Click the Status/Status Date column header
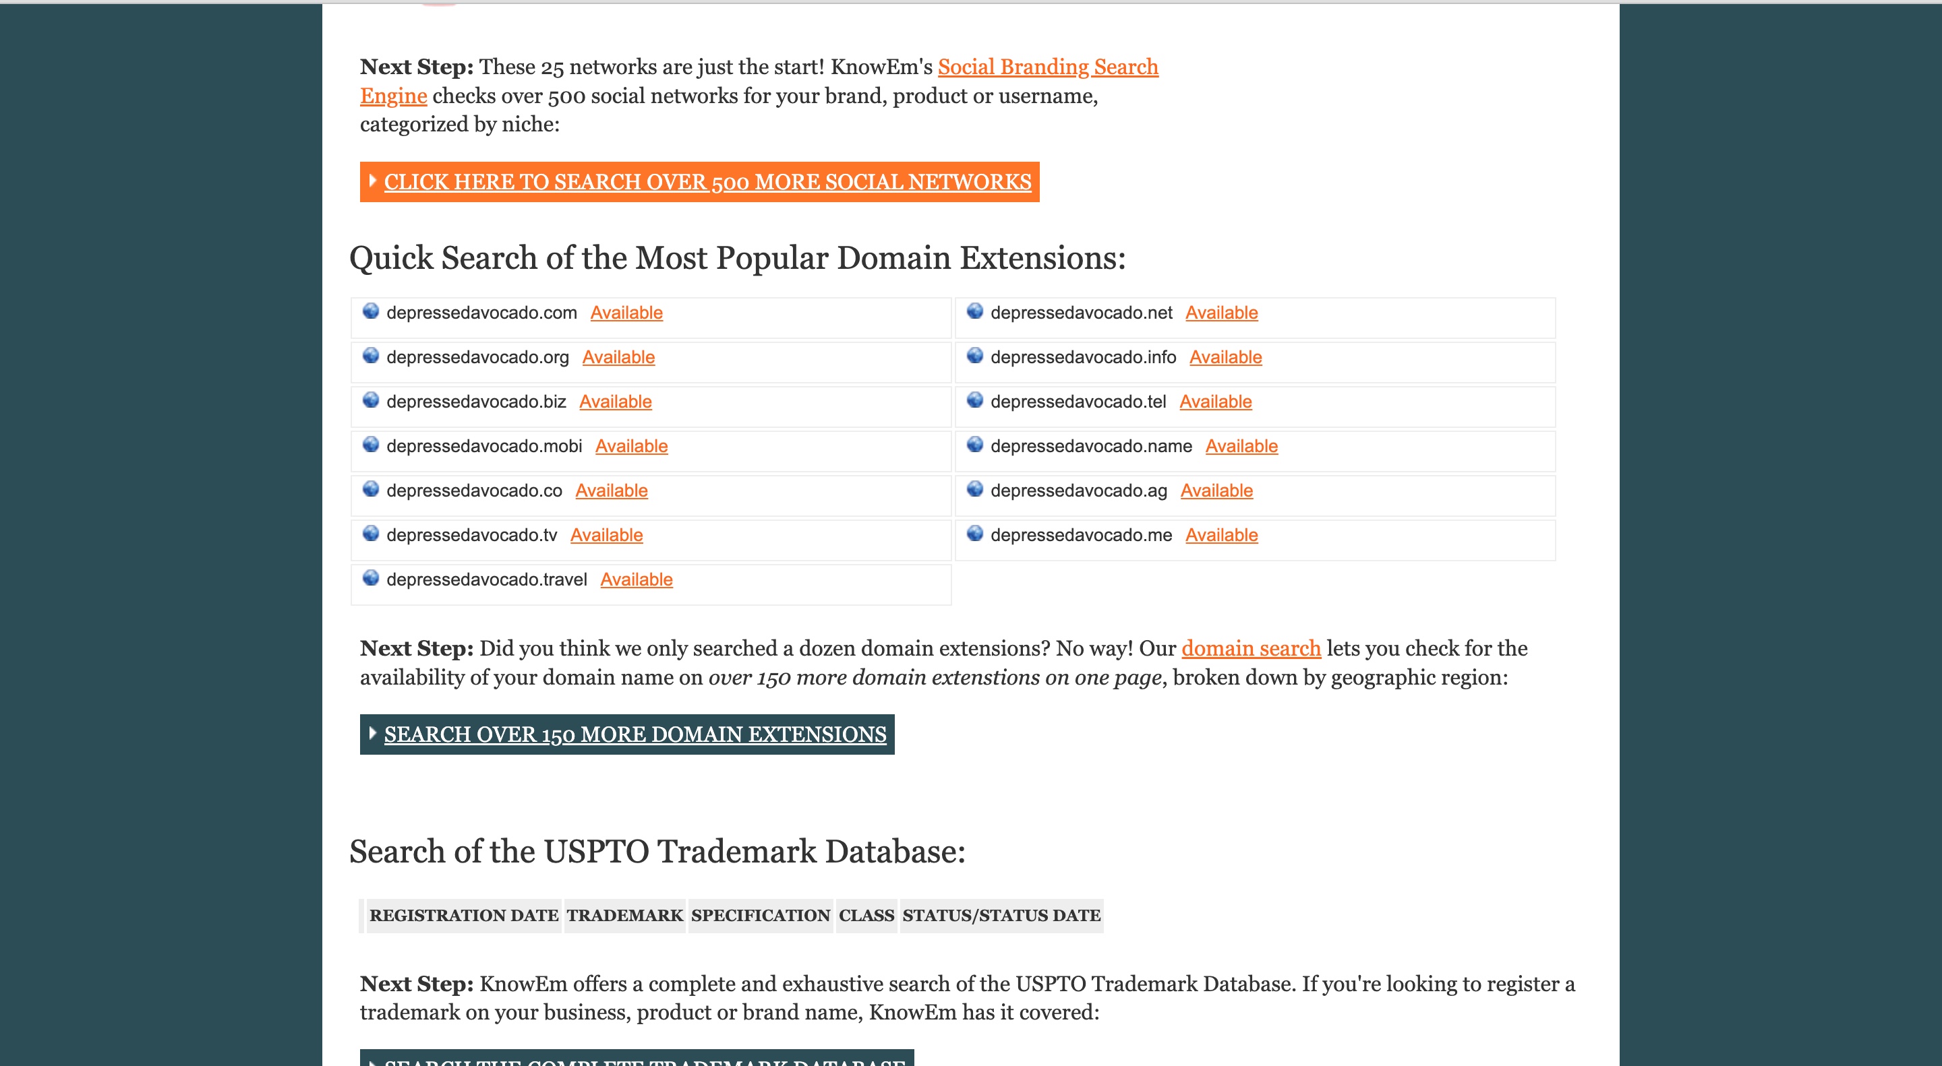 pyautogui.click(x=1001, y=915)
